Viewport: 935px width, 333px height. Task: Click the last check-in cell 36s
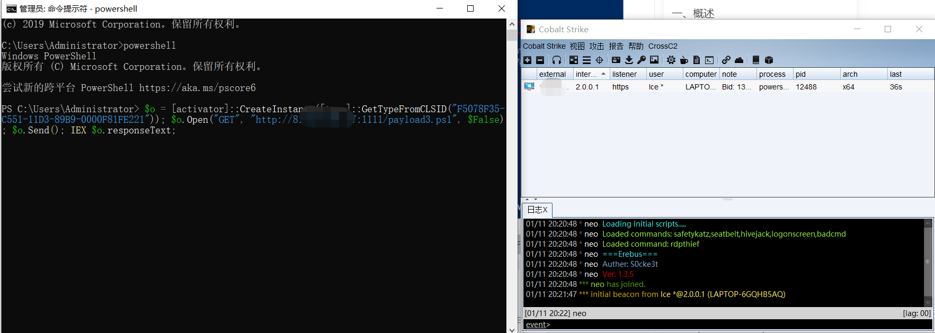click(x=896, y=87)
